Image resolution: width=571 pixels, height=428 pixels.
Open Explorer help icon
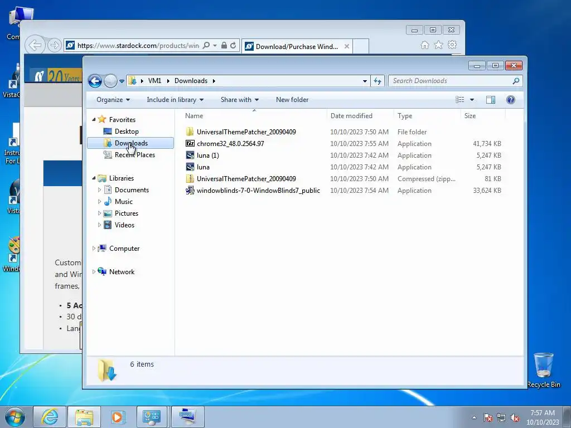point(511,100)
